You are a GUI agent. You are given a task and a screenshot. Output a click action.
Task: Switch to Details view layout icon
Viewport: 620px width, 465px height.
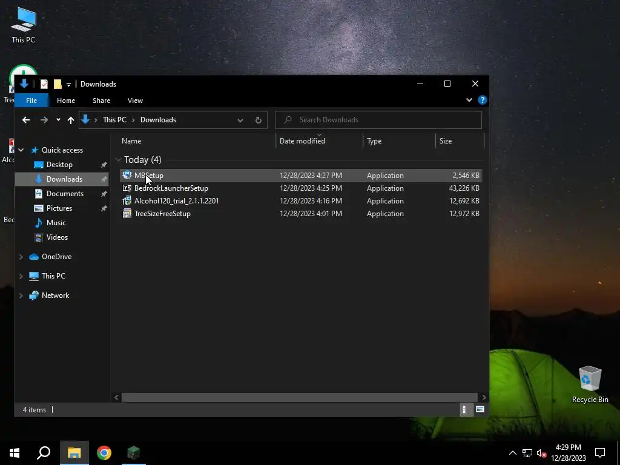(466, 410)
